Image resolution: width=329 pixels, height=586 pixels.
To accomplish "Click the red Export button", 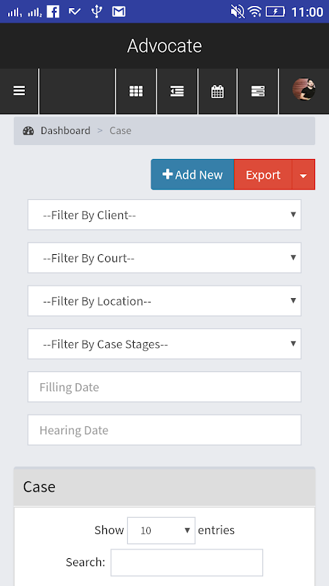I will [263, 174].
